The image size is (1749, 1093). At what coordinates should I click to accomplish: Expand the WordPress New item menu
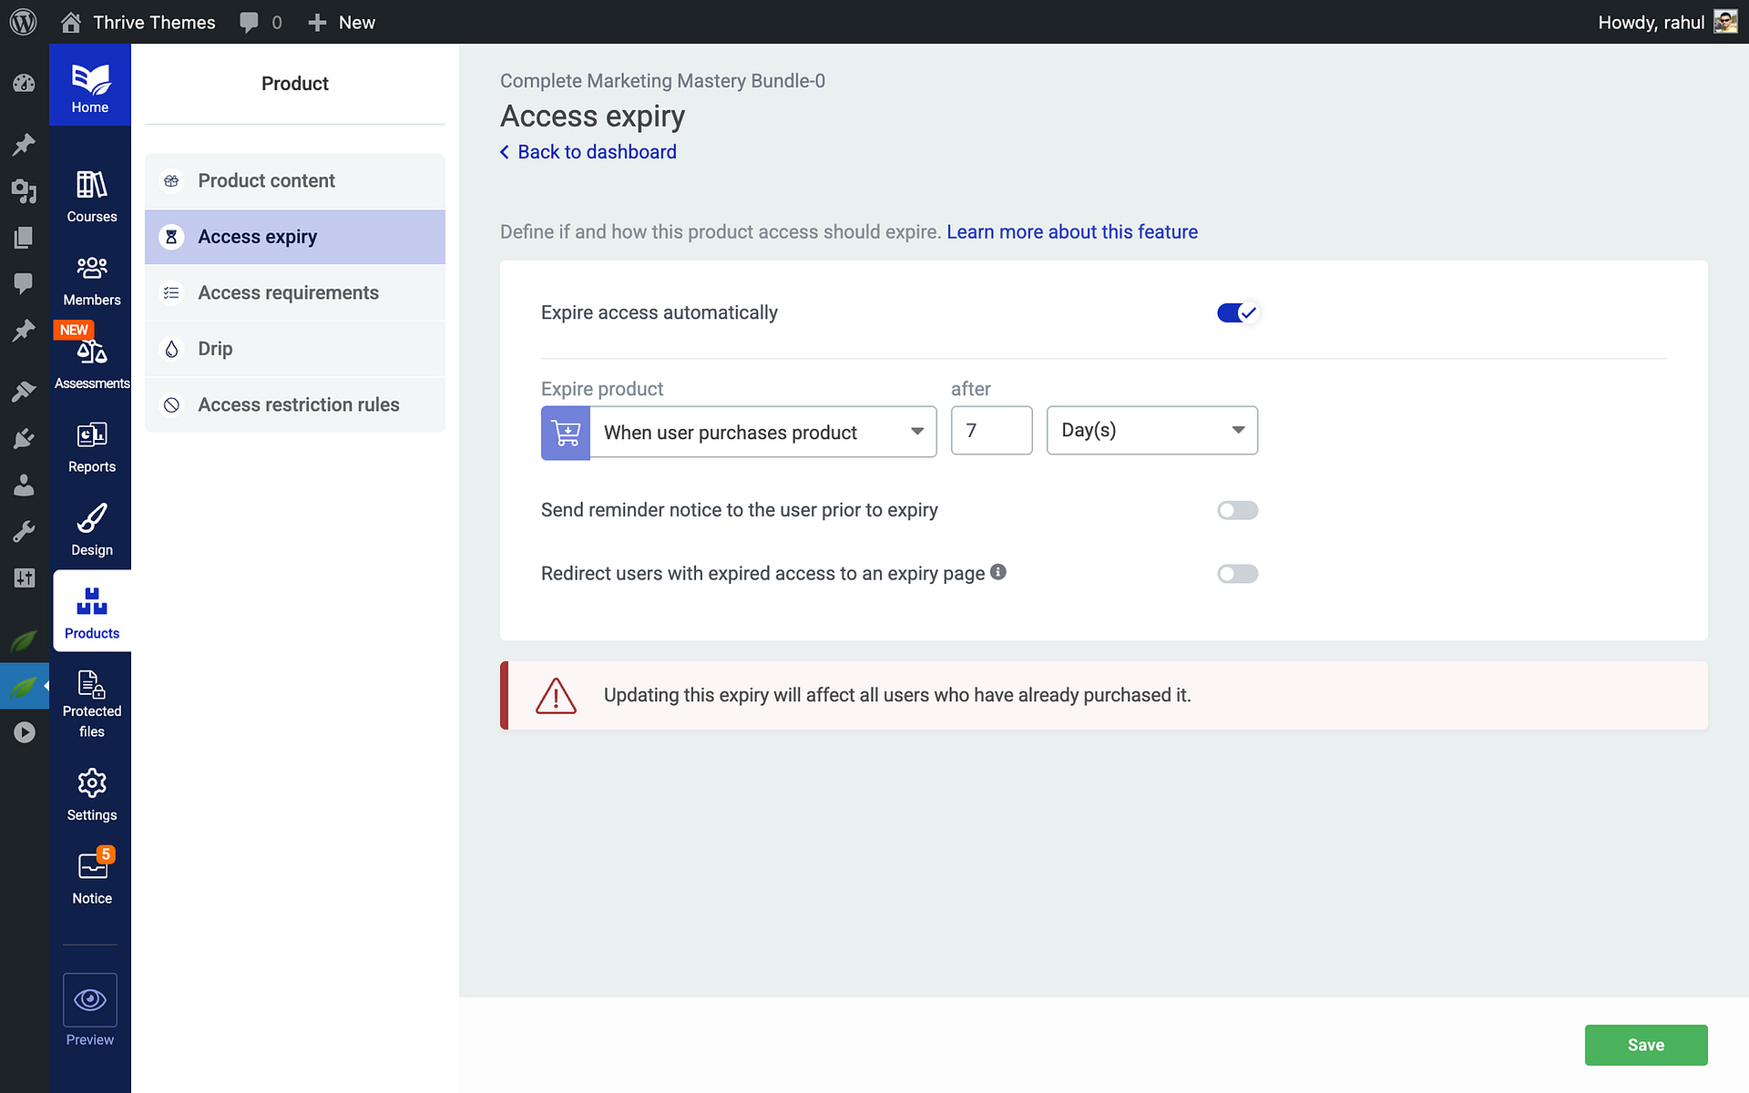click(x=341, y=22)
